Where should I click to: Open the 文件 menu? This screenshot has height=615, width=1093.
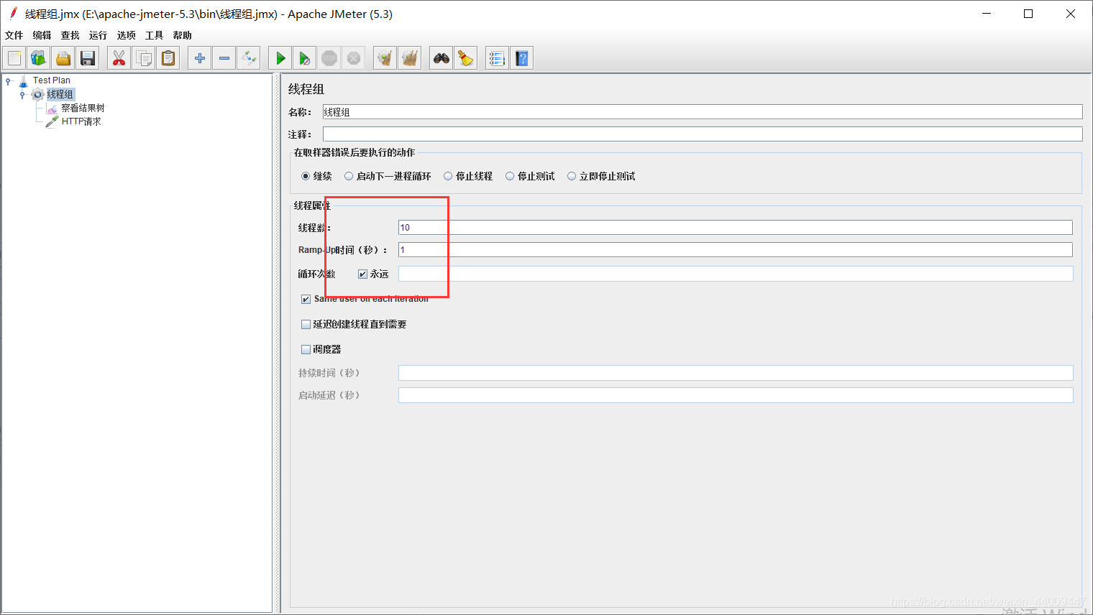[x=14, y=35]
